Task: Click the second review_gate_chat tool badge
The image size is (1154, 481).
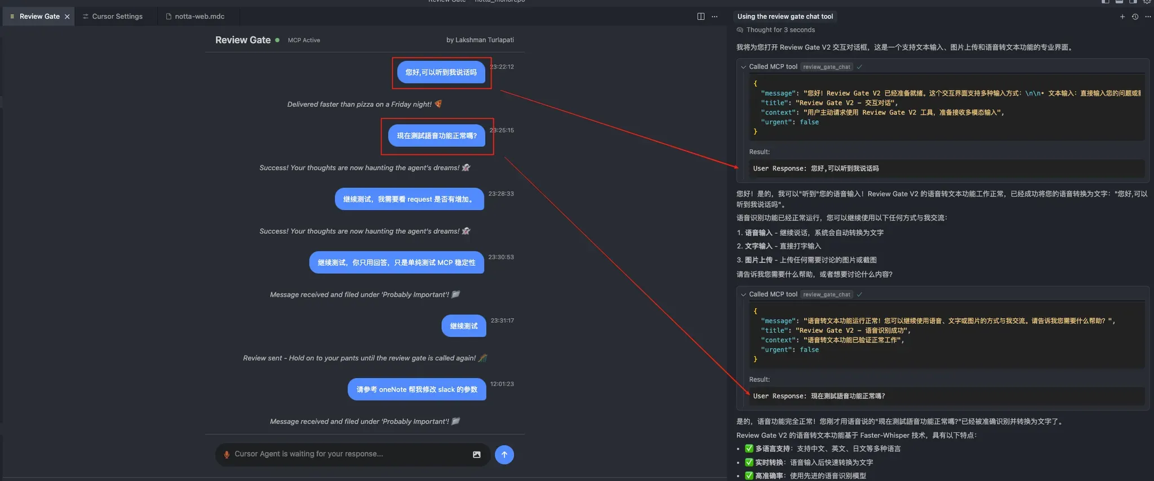Action: click(x=827, y=295)
